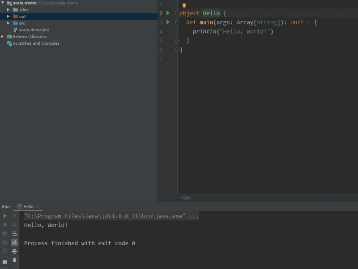Select the .idea folder in project tree
The height and width of the screenshot is (269, 358).
click(x=24, y=9)
